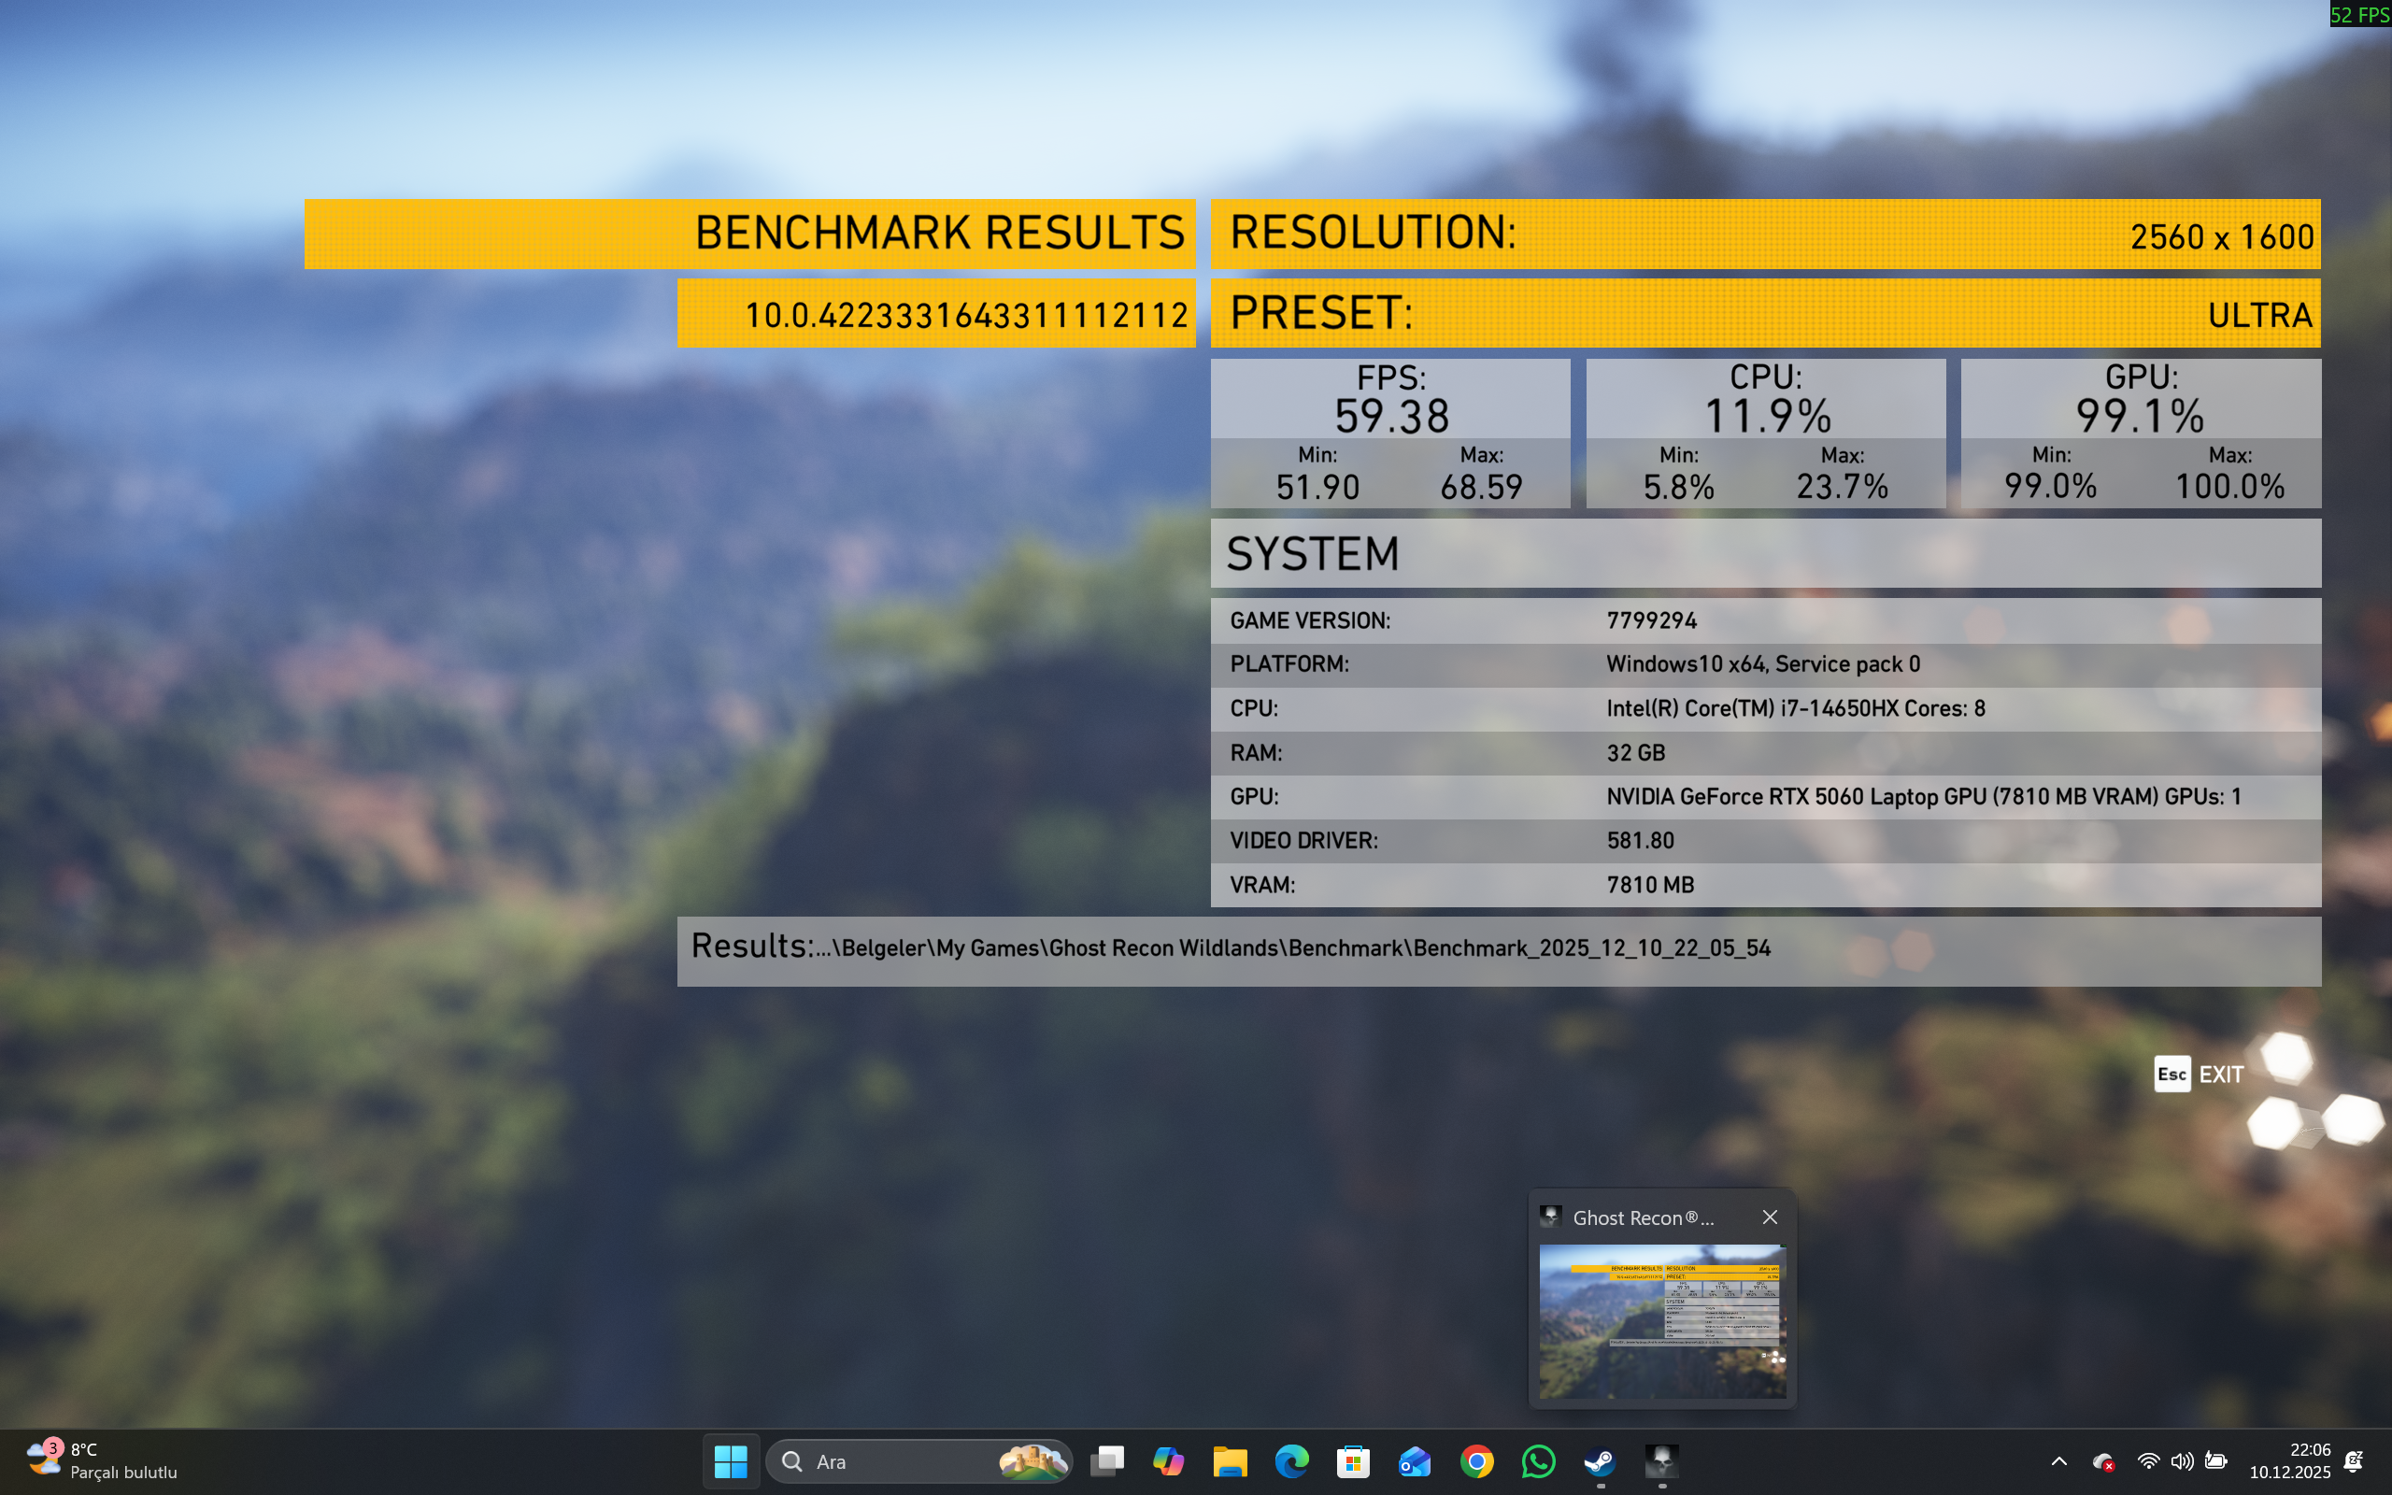Click the 52 FPS overlay counter
This screenshot has height=1495, width=2392.
[2360, 14]
